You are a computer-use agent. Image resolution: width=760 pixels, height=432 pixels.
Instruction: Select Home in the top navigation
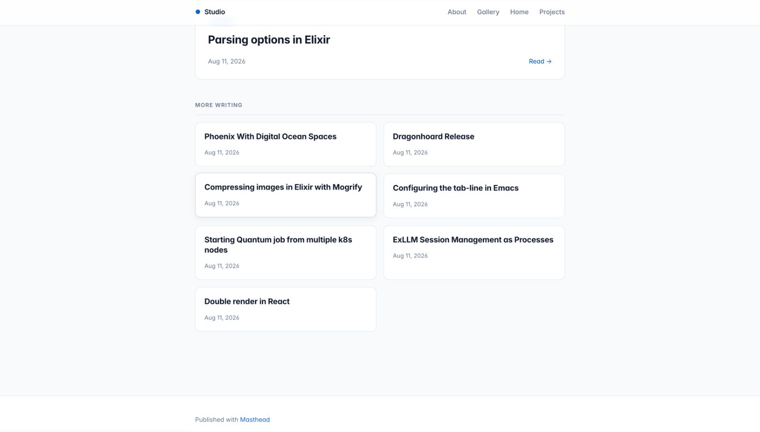coord(519,12)
